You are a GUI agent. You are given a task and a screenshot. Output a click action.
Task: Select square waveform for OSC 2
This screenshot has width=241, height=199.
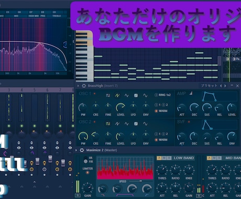click(108, 124)
